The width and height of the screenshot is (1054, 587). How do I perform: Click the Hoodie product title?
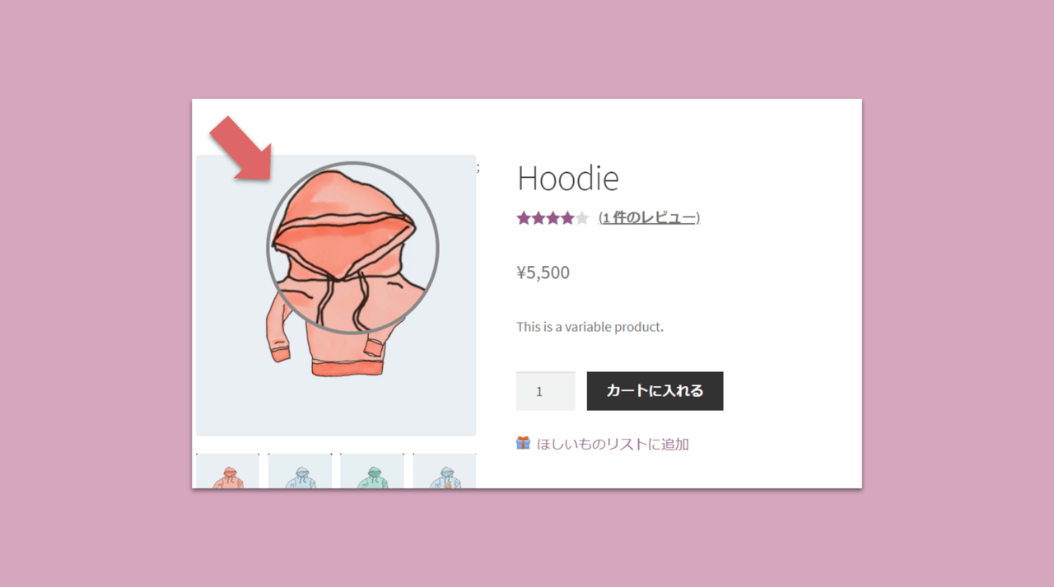point(567,178)
